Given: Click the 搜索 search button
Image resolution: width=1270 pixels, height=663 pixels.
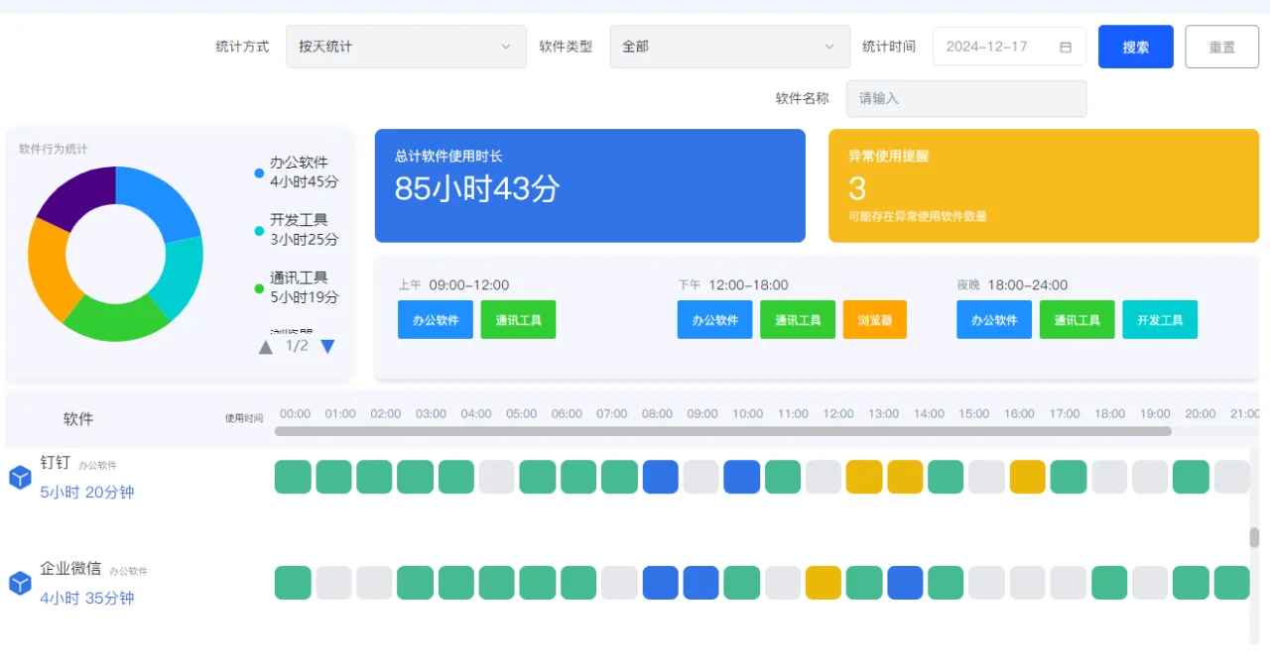Looking at the screenshot, I should (1135, 46).
